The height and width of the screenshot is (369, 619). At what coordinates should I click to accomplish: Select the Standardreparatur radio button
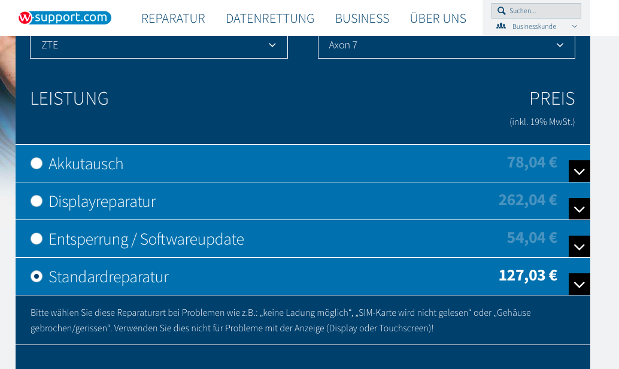(x=37, y=276)
